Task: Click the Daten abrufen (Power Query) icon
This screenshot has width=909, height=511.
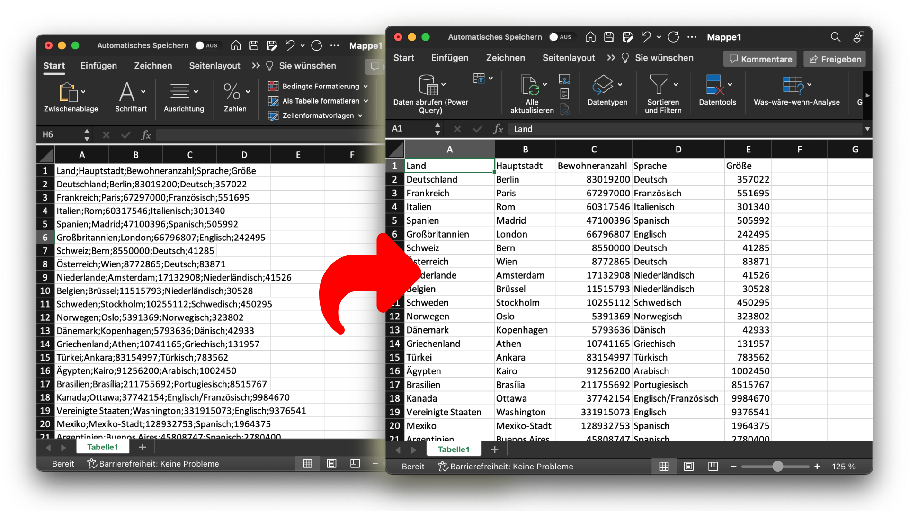Action: [428, 85]
